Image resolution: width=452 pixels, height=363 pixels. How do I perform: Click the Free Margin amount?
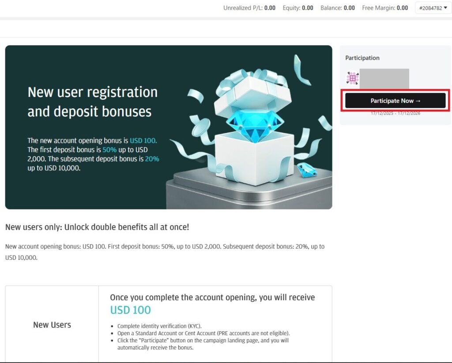(x=402, y=8)
